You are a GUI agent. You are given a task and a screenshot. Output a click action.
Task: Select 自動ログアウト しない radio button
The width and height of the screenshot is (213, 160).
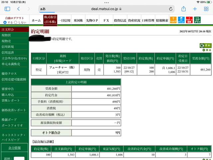pyautogui.click(x=16, y=22)
